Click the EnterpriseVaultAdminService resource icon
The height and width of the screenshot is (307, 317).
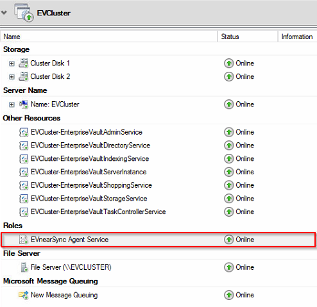[x=24, y=132]
